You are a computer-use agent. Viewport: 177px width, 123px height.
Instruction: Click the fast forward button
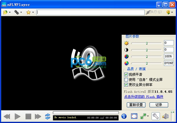click(38, 117)
